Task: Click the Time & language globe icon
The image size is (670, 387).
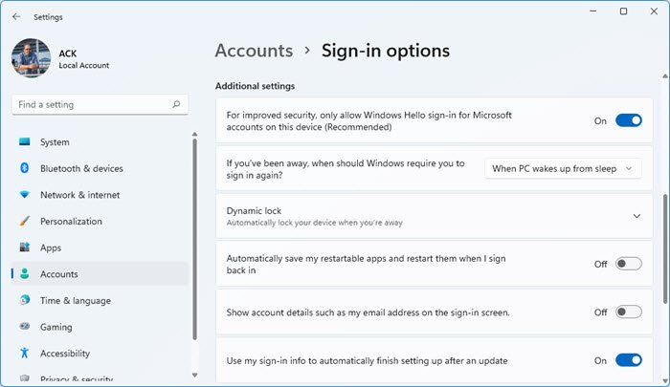Action: pyautogui.click(x=25, y=300)
